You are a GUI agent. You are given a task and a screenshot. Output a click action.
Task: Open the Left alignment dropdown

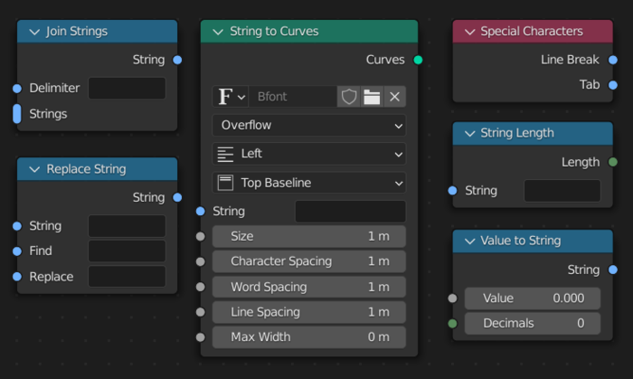[x=309, y=154]
